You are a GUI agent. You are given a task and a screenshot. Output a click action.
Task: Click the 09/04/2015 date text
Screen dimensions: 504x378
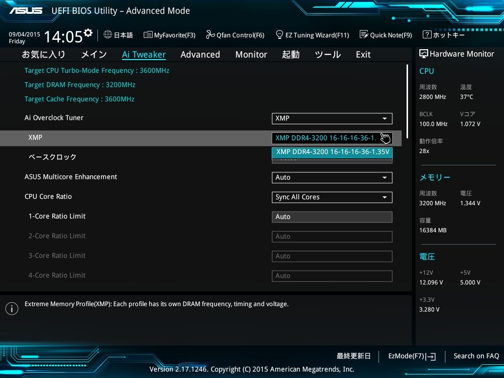25,34
